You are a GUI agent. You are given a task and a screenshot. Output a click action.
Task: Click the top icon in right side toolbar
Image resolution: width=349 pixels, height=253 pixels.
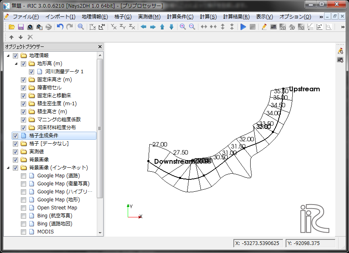point(340,51)
